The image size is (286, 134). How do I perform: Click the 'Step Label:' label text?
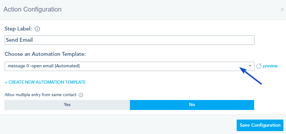(x=18, y=29)
